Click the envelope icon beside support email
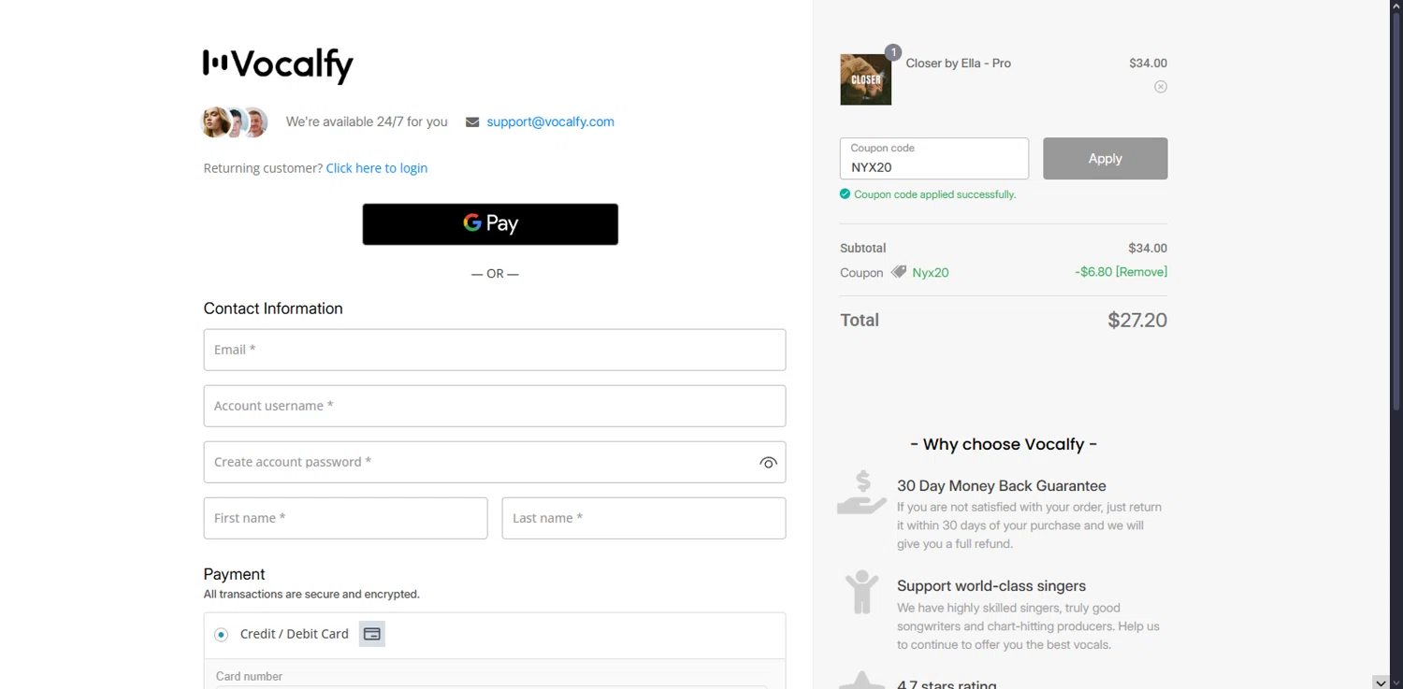 [472, 122]
